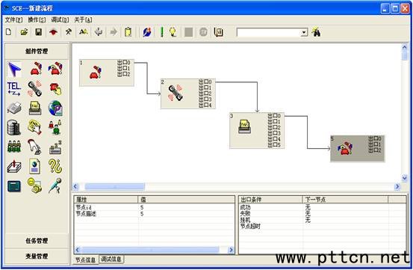Select the two people conference component
The height and width of the screenshot is (270, 413).
pyautogui.click(x=55, y=127)
